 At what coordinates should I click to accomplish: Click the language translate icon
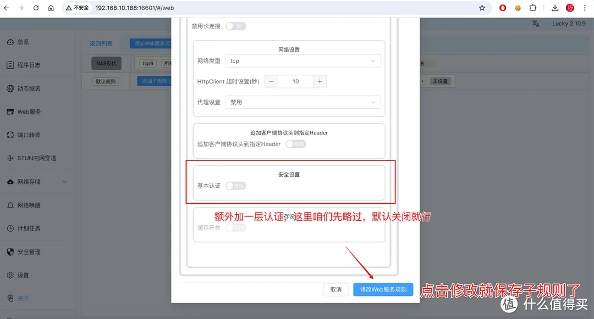[x=535, y=24]
